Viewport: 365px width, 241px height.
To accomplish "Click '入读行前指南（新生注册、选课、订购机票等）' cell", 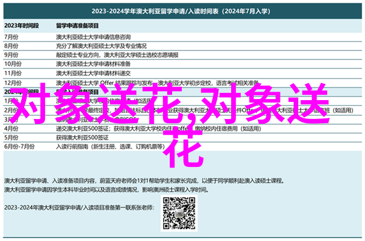I will tap(110, 147).
